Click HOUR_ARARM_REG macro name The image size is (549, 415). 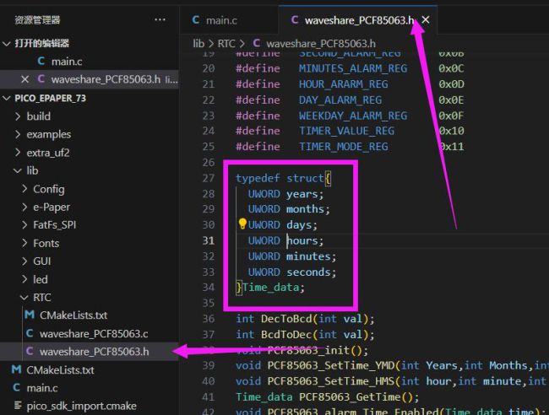coord(344,84)
